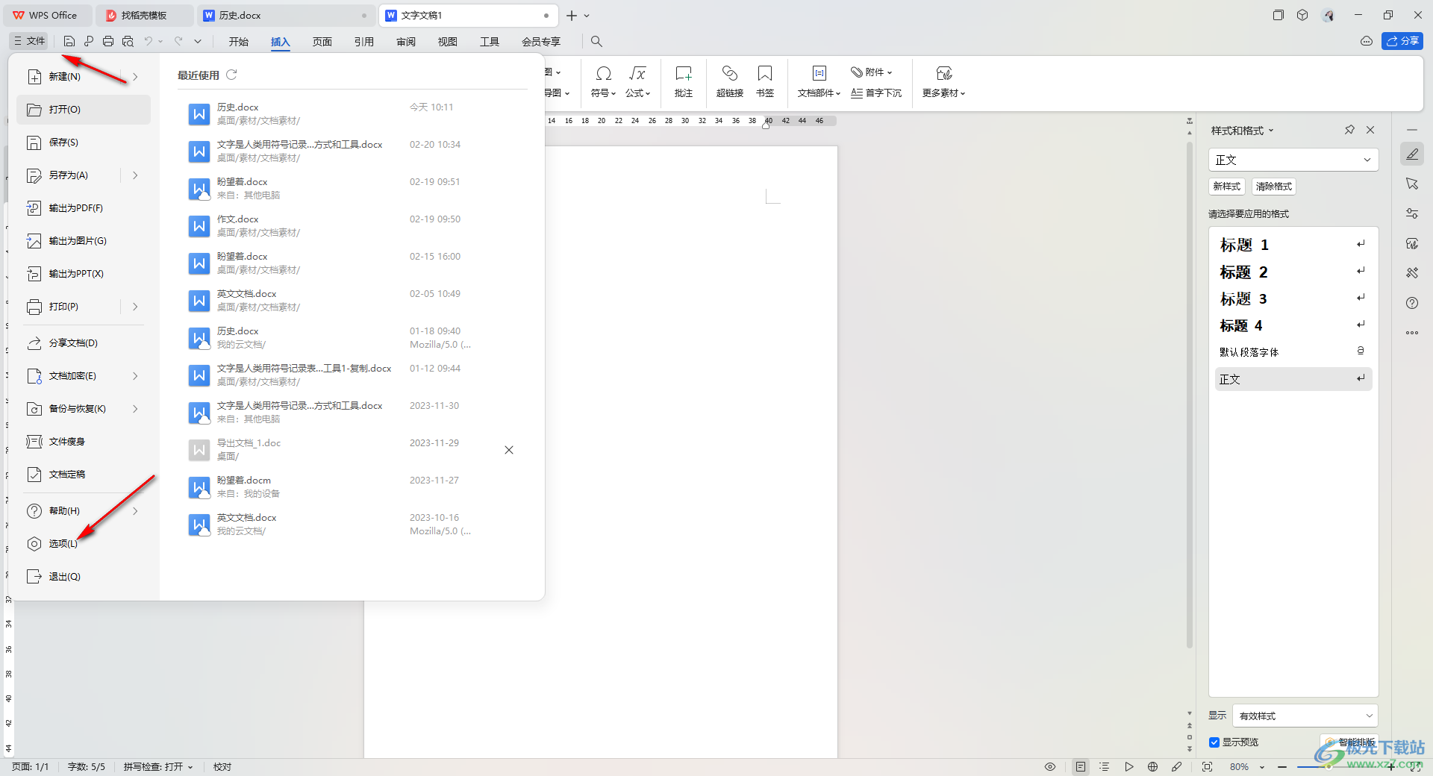Switch to the 开始 ribbon tab
Image resolution: width=1433 pixels, height=776 pixels.
pos(239,42)
